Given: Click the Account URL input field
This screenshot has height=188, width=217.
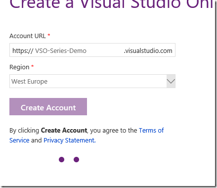Looking at the screenshot, I should (92, 50).
